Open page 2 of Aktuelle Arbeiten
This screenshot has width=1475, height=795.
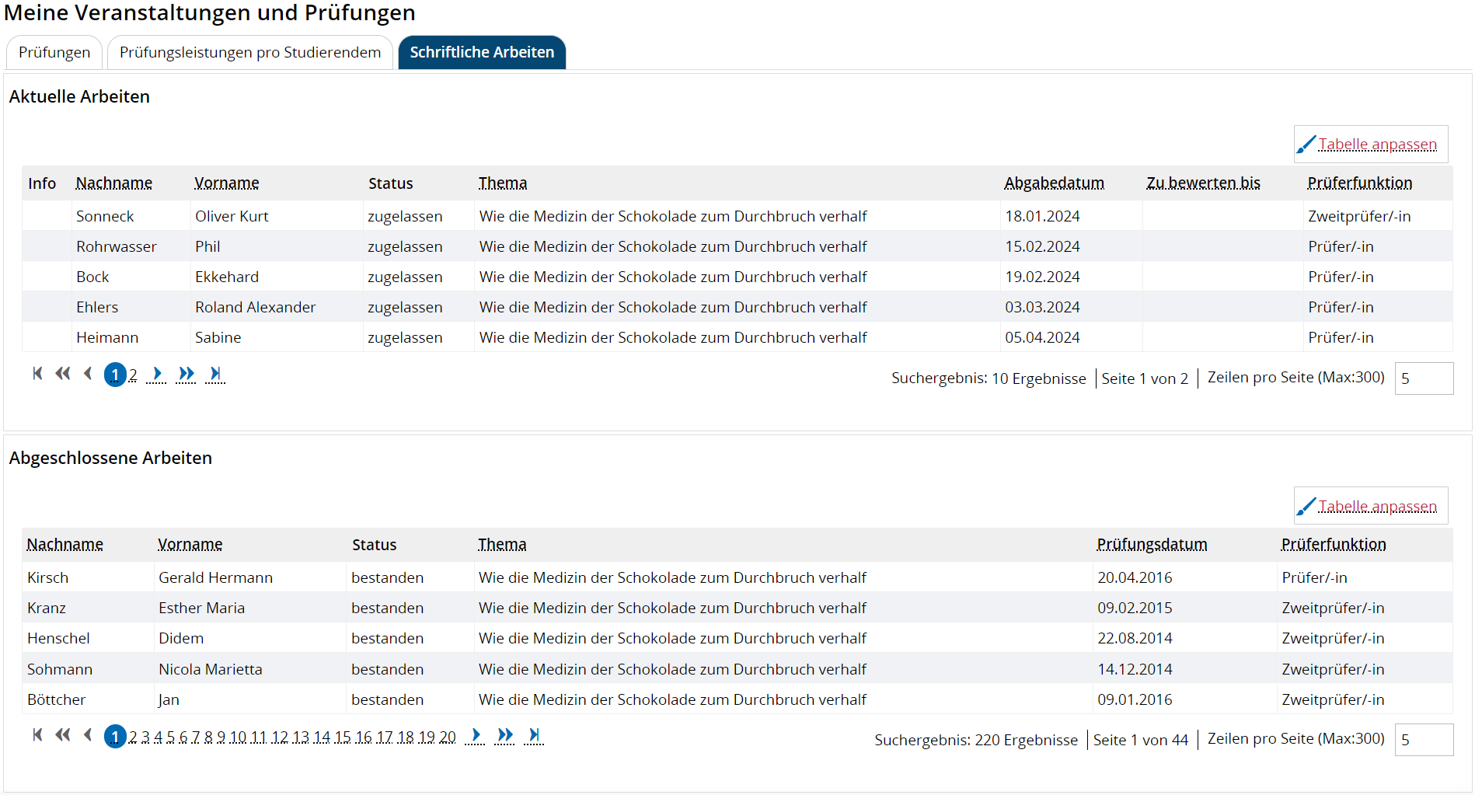[x=133, y=375]
